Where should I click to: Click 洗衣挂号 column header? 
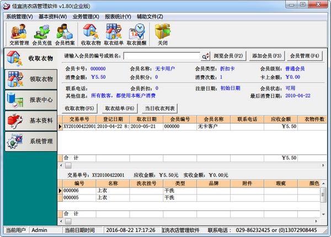tap(147, 184)
